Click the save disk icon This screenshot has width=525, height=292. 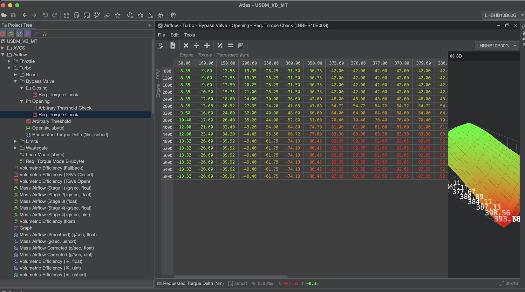13,15
